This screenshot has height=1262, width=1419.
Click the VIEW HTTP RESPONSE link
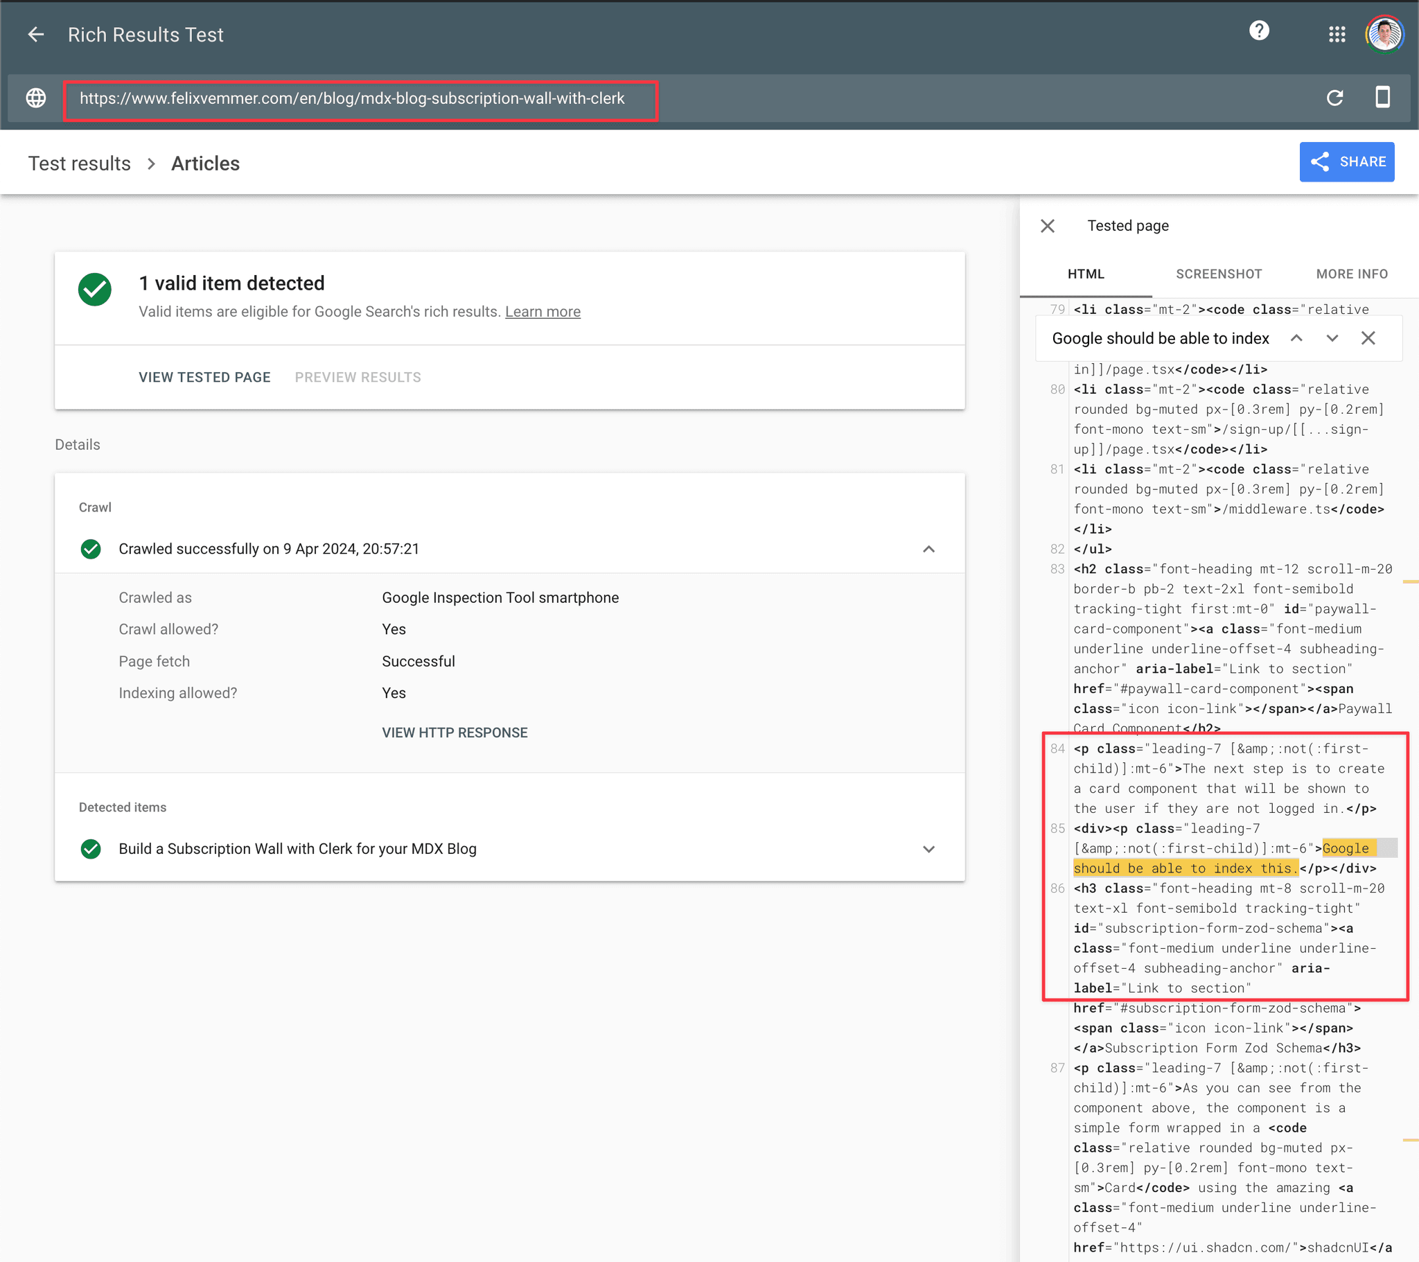[455, 732]
